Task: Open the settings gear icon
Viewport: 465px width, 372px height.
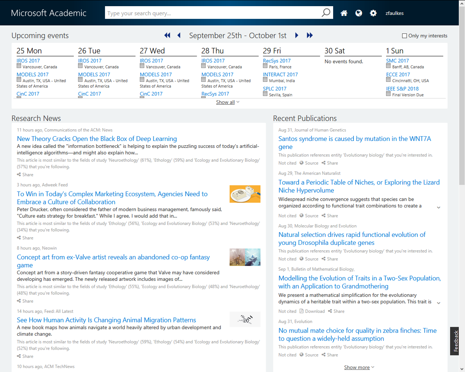Action: [373, 13]
